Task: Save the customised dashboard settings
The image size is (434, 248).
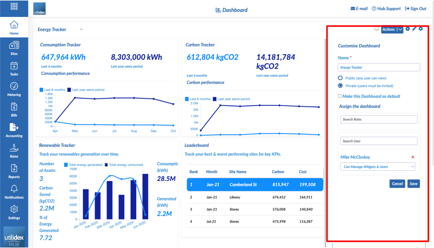Action: click(413, 184)
